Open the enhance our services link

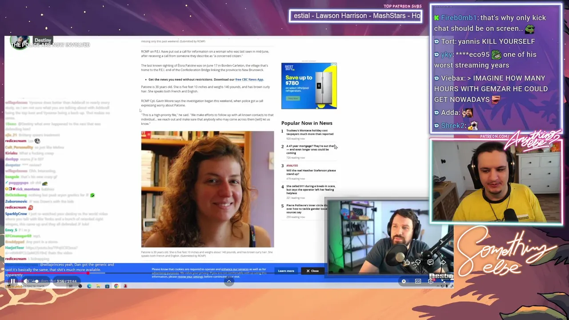click(235, 269)
